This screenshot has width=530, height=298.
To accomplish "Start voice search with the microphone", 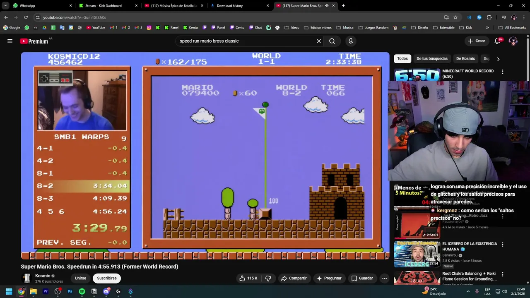I will pos(351,41).
